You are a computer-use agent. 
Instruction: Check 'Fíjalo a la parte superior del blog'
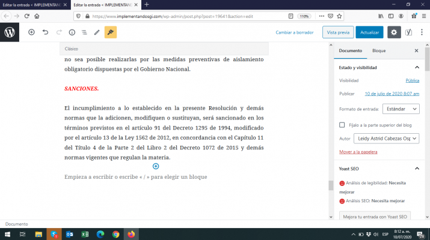pyautogui.click(x=342, y=125)
